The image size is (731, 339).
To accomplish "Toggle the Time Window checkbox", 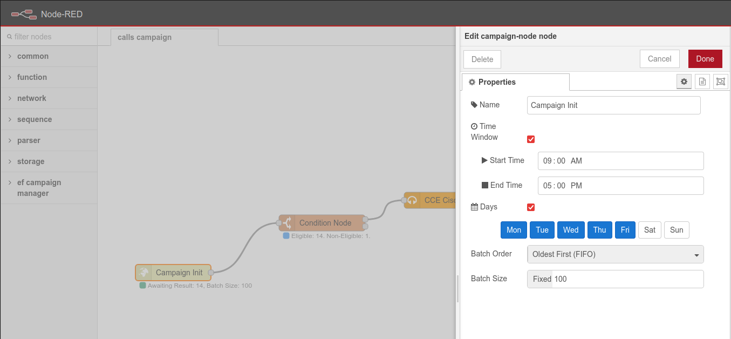I will click(x=531, y=139).
